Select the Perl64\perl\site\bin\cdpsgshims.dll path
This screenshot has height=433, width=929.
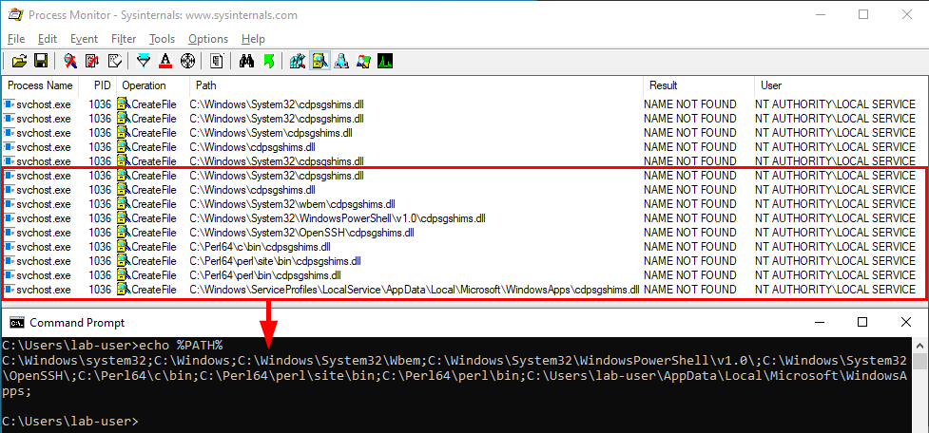276,261
